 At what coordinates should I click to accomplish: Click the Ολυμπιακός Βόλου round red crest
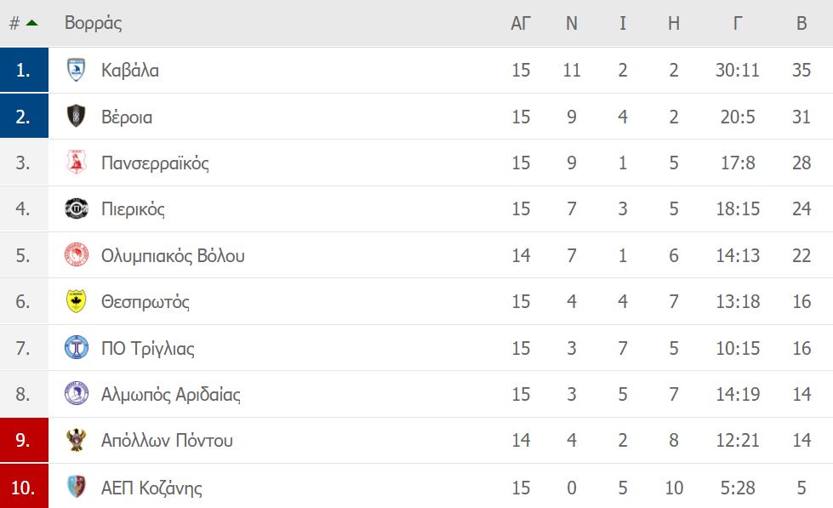76,255
